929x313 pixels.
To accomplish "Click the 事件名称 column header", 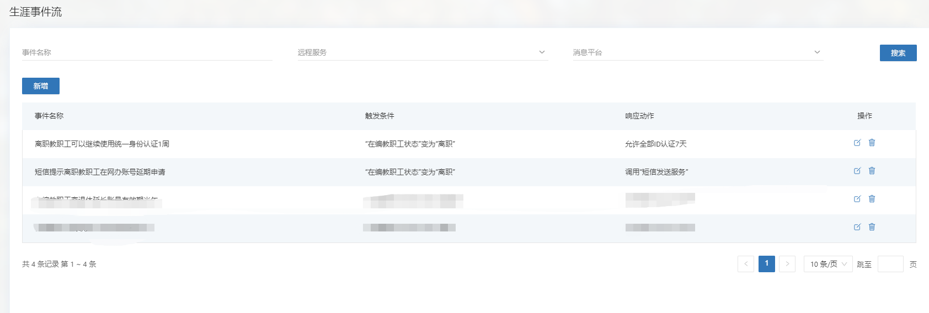I will coord(49,116).
